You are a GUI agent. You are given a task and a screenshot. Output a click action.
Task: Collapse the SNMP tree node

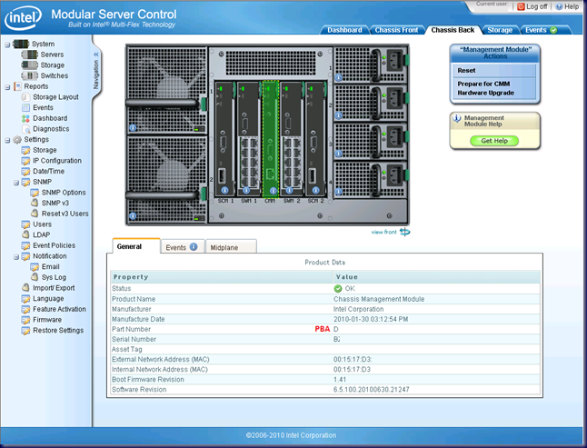point(16,182)
